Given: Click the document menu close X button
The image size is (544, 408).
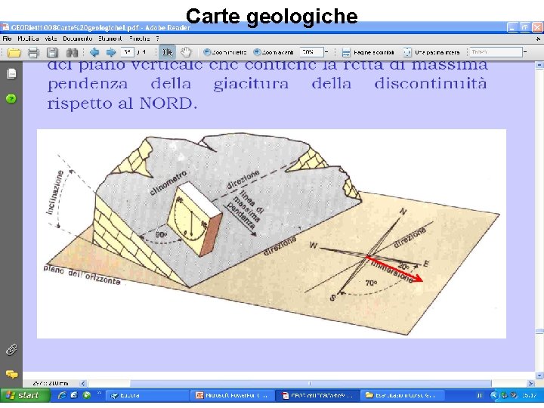Looking at the screenshot, I should point(538,39).
